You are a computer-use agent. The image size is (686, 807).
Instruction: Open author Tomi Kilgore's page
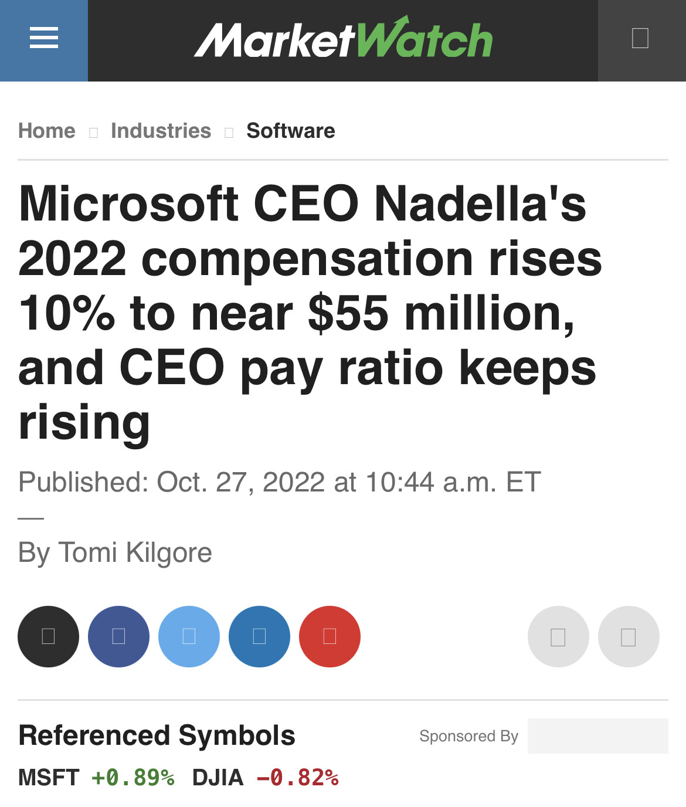pos(135,552)
